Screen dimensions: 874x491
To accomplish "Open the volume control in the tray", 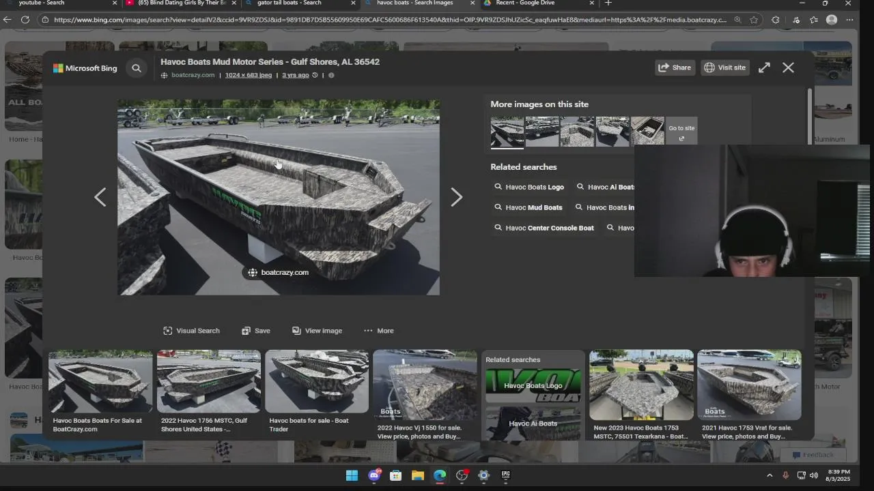I will [814, 475].
